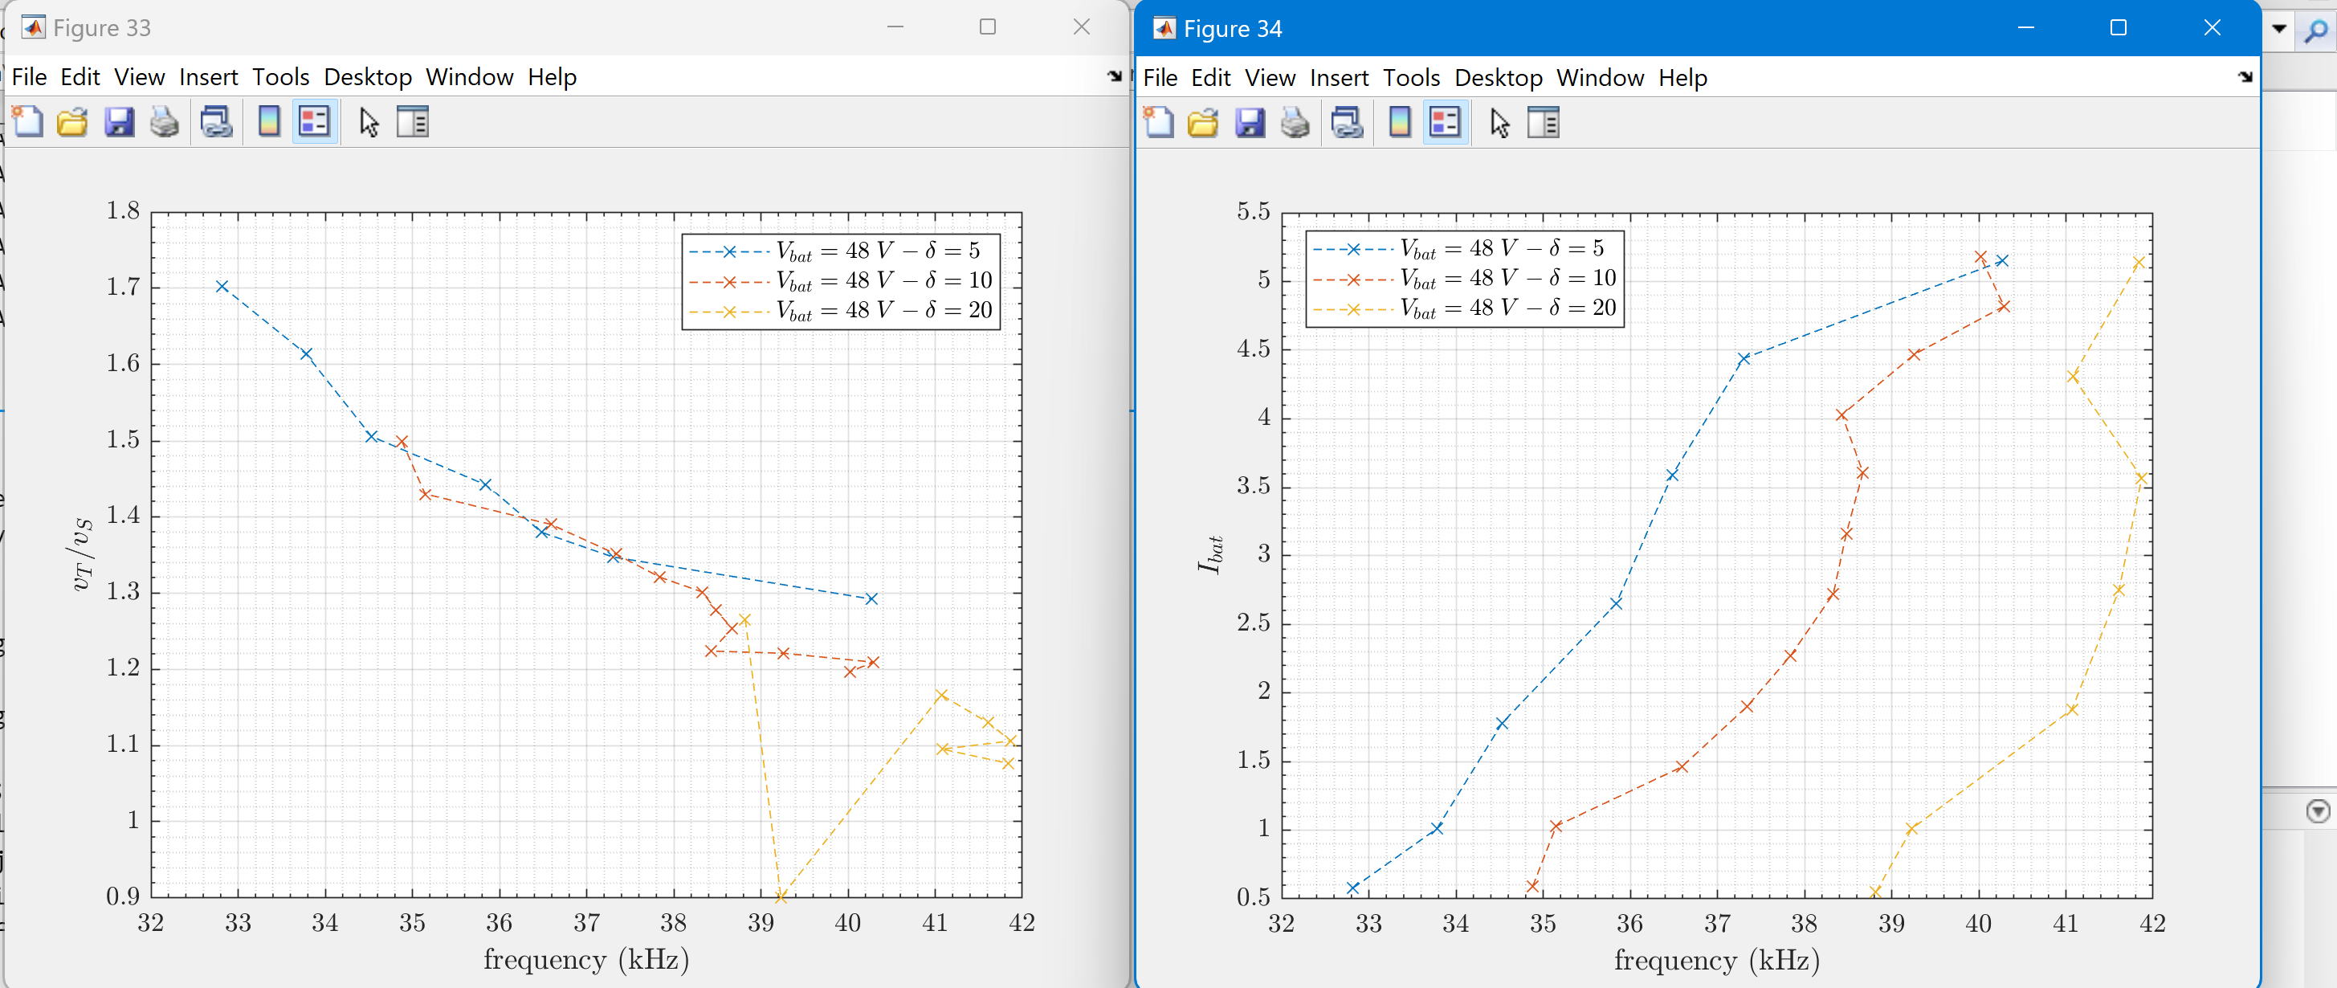Click Print Preview icon in Figure 34
This screenshot has width=2337, height=988.
point(1348,122)
